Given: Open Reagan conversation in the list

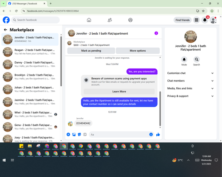Looking at the screenshot, I should coord(30,52).
